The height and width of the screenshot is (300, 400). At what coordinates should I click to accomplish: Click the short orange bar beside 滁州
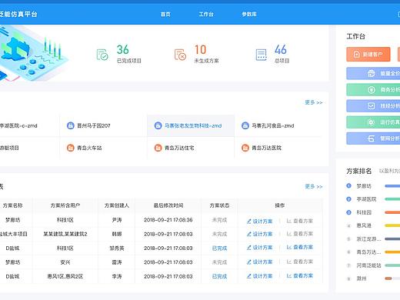coord(388,278)
